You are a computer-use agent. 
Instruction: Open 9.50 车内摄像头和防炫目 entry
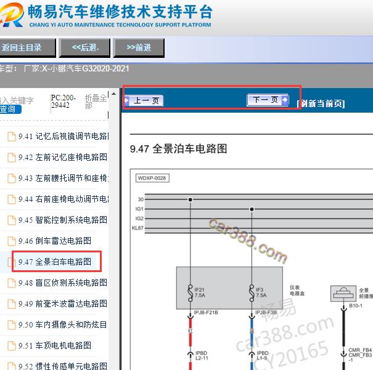pos(63,324)
